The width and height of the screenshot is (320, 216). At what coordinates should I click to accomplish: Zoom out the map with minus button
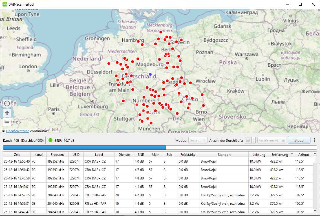pos(7,122)
